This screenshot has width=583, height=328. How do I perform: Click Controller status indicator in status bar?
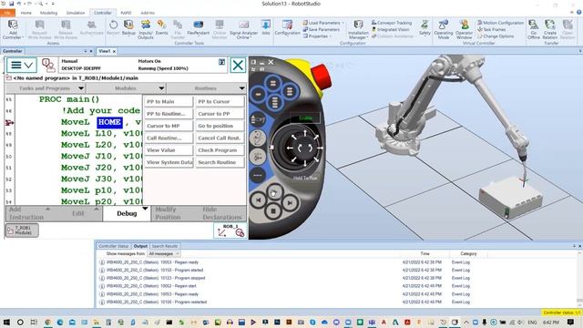[561, 313]
